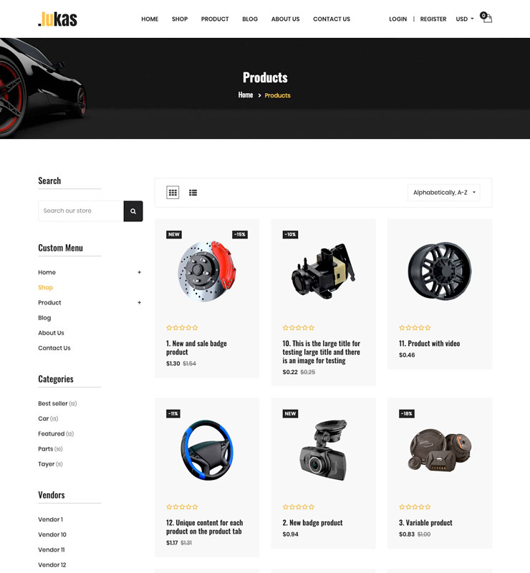Screen dimensions: 530x573
Task: Click the Home breadcrumb link
Action: pyautogui.click(x=246, y=95)
